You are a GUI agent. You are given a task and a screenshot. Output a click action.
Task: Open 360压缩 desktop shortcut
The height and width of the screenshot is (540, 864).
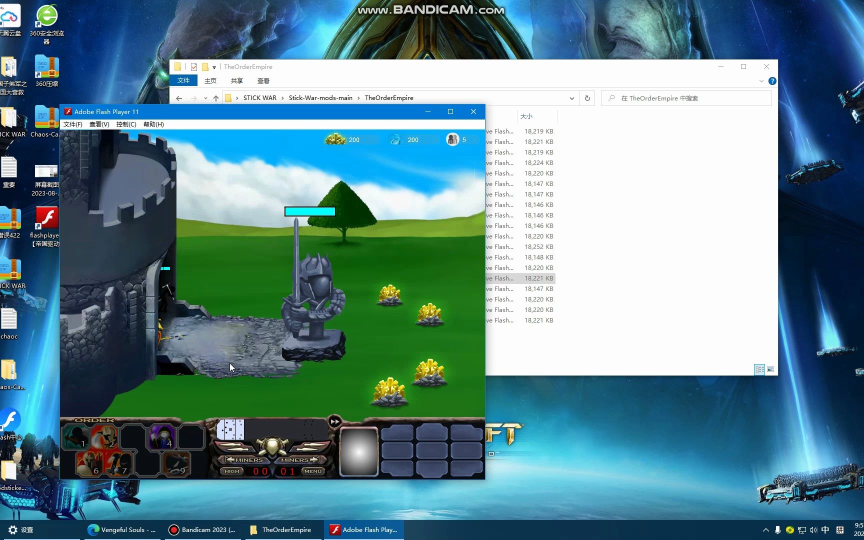pos(46,71)
